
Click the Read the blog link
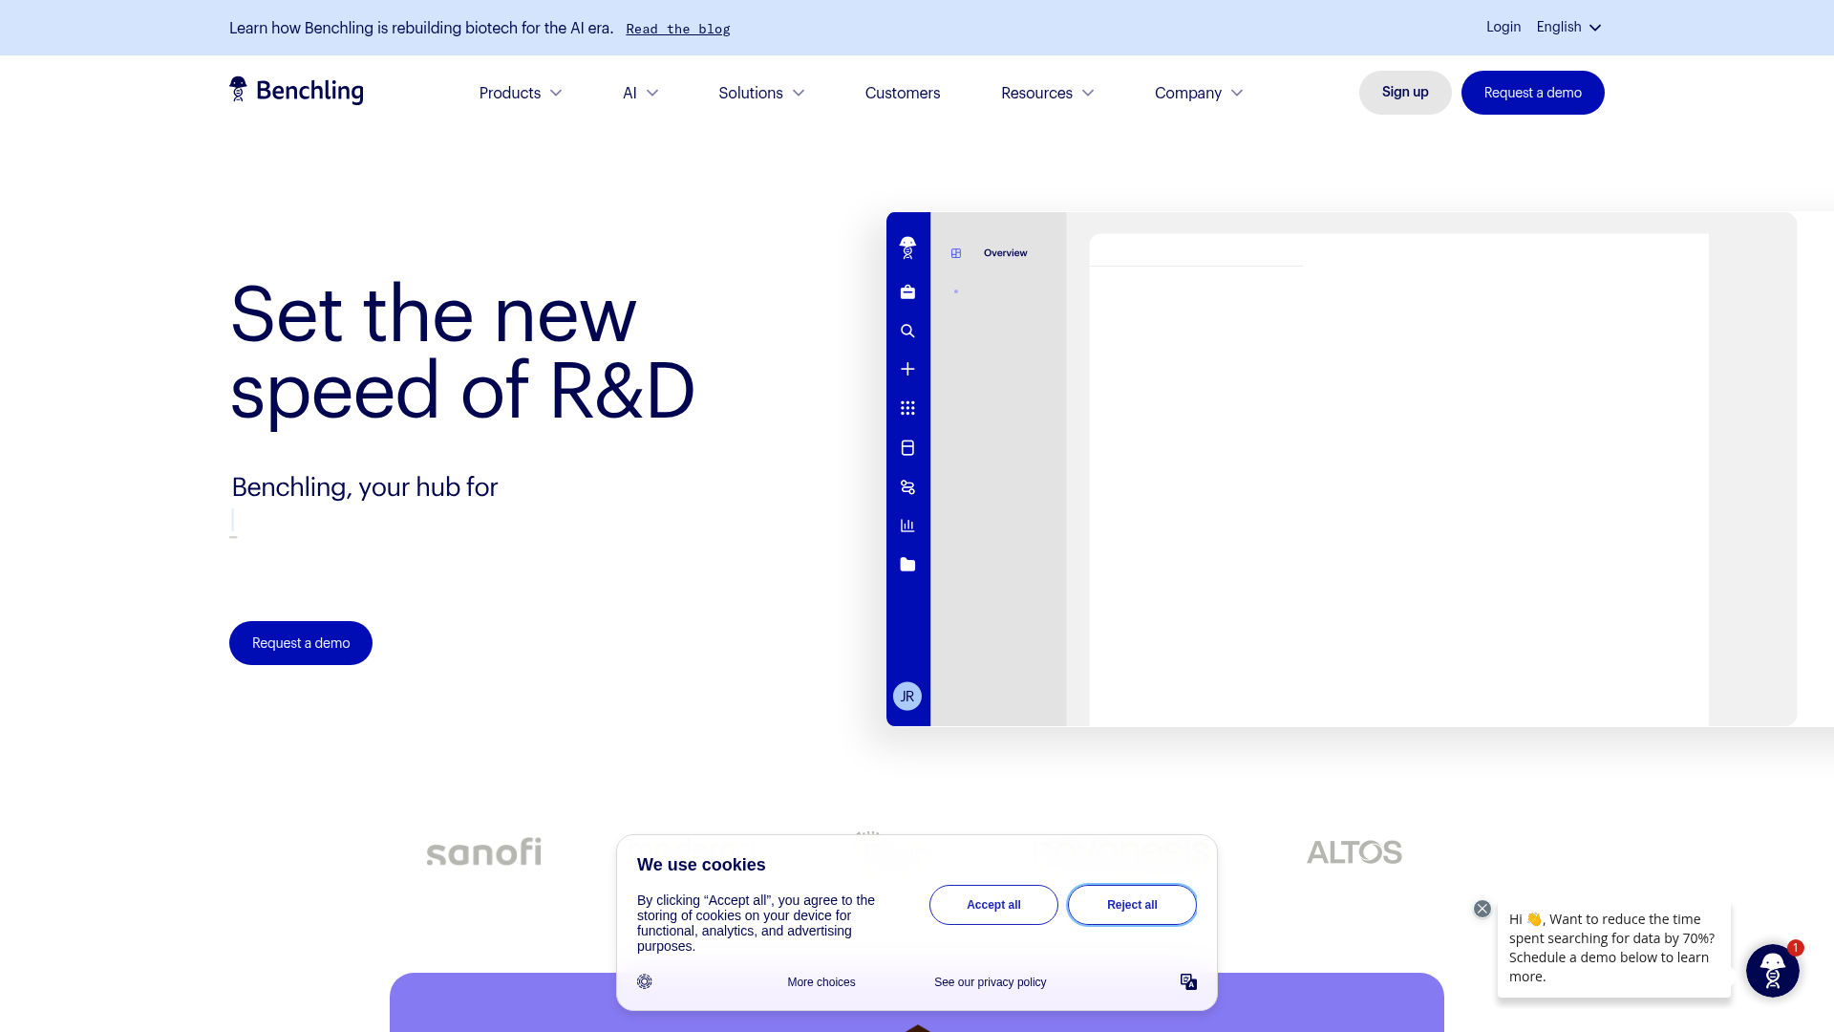tap(678, 29)
